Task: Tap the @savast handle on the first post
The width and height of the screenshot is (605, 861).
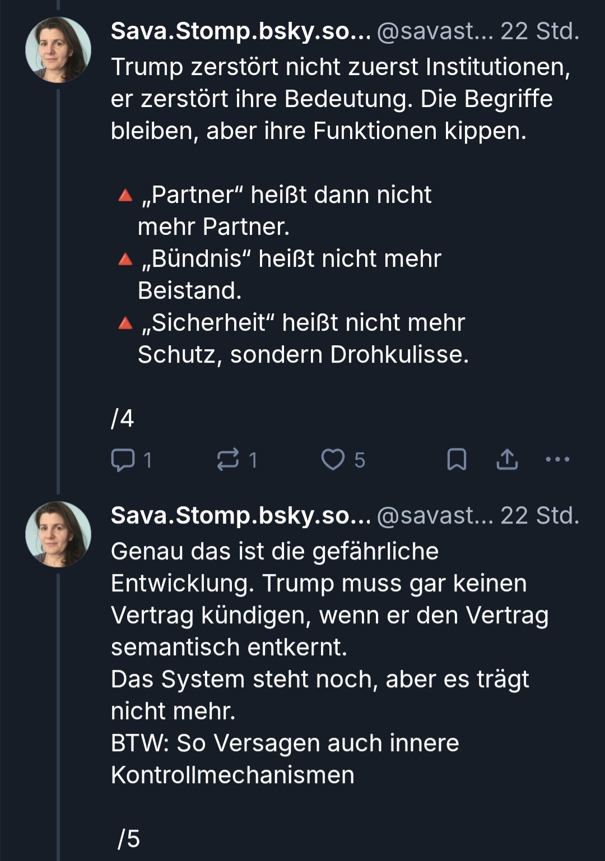Action: [x=435, y=31]
